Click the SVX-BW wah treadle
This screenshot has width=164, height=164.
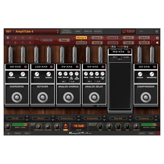click(x=120, y=86)
